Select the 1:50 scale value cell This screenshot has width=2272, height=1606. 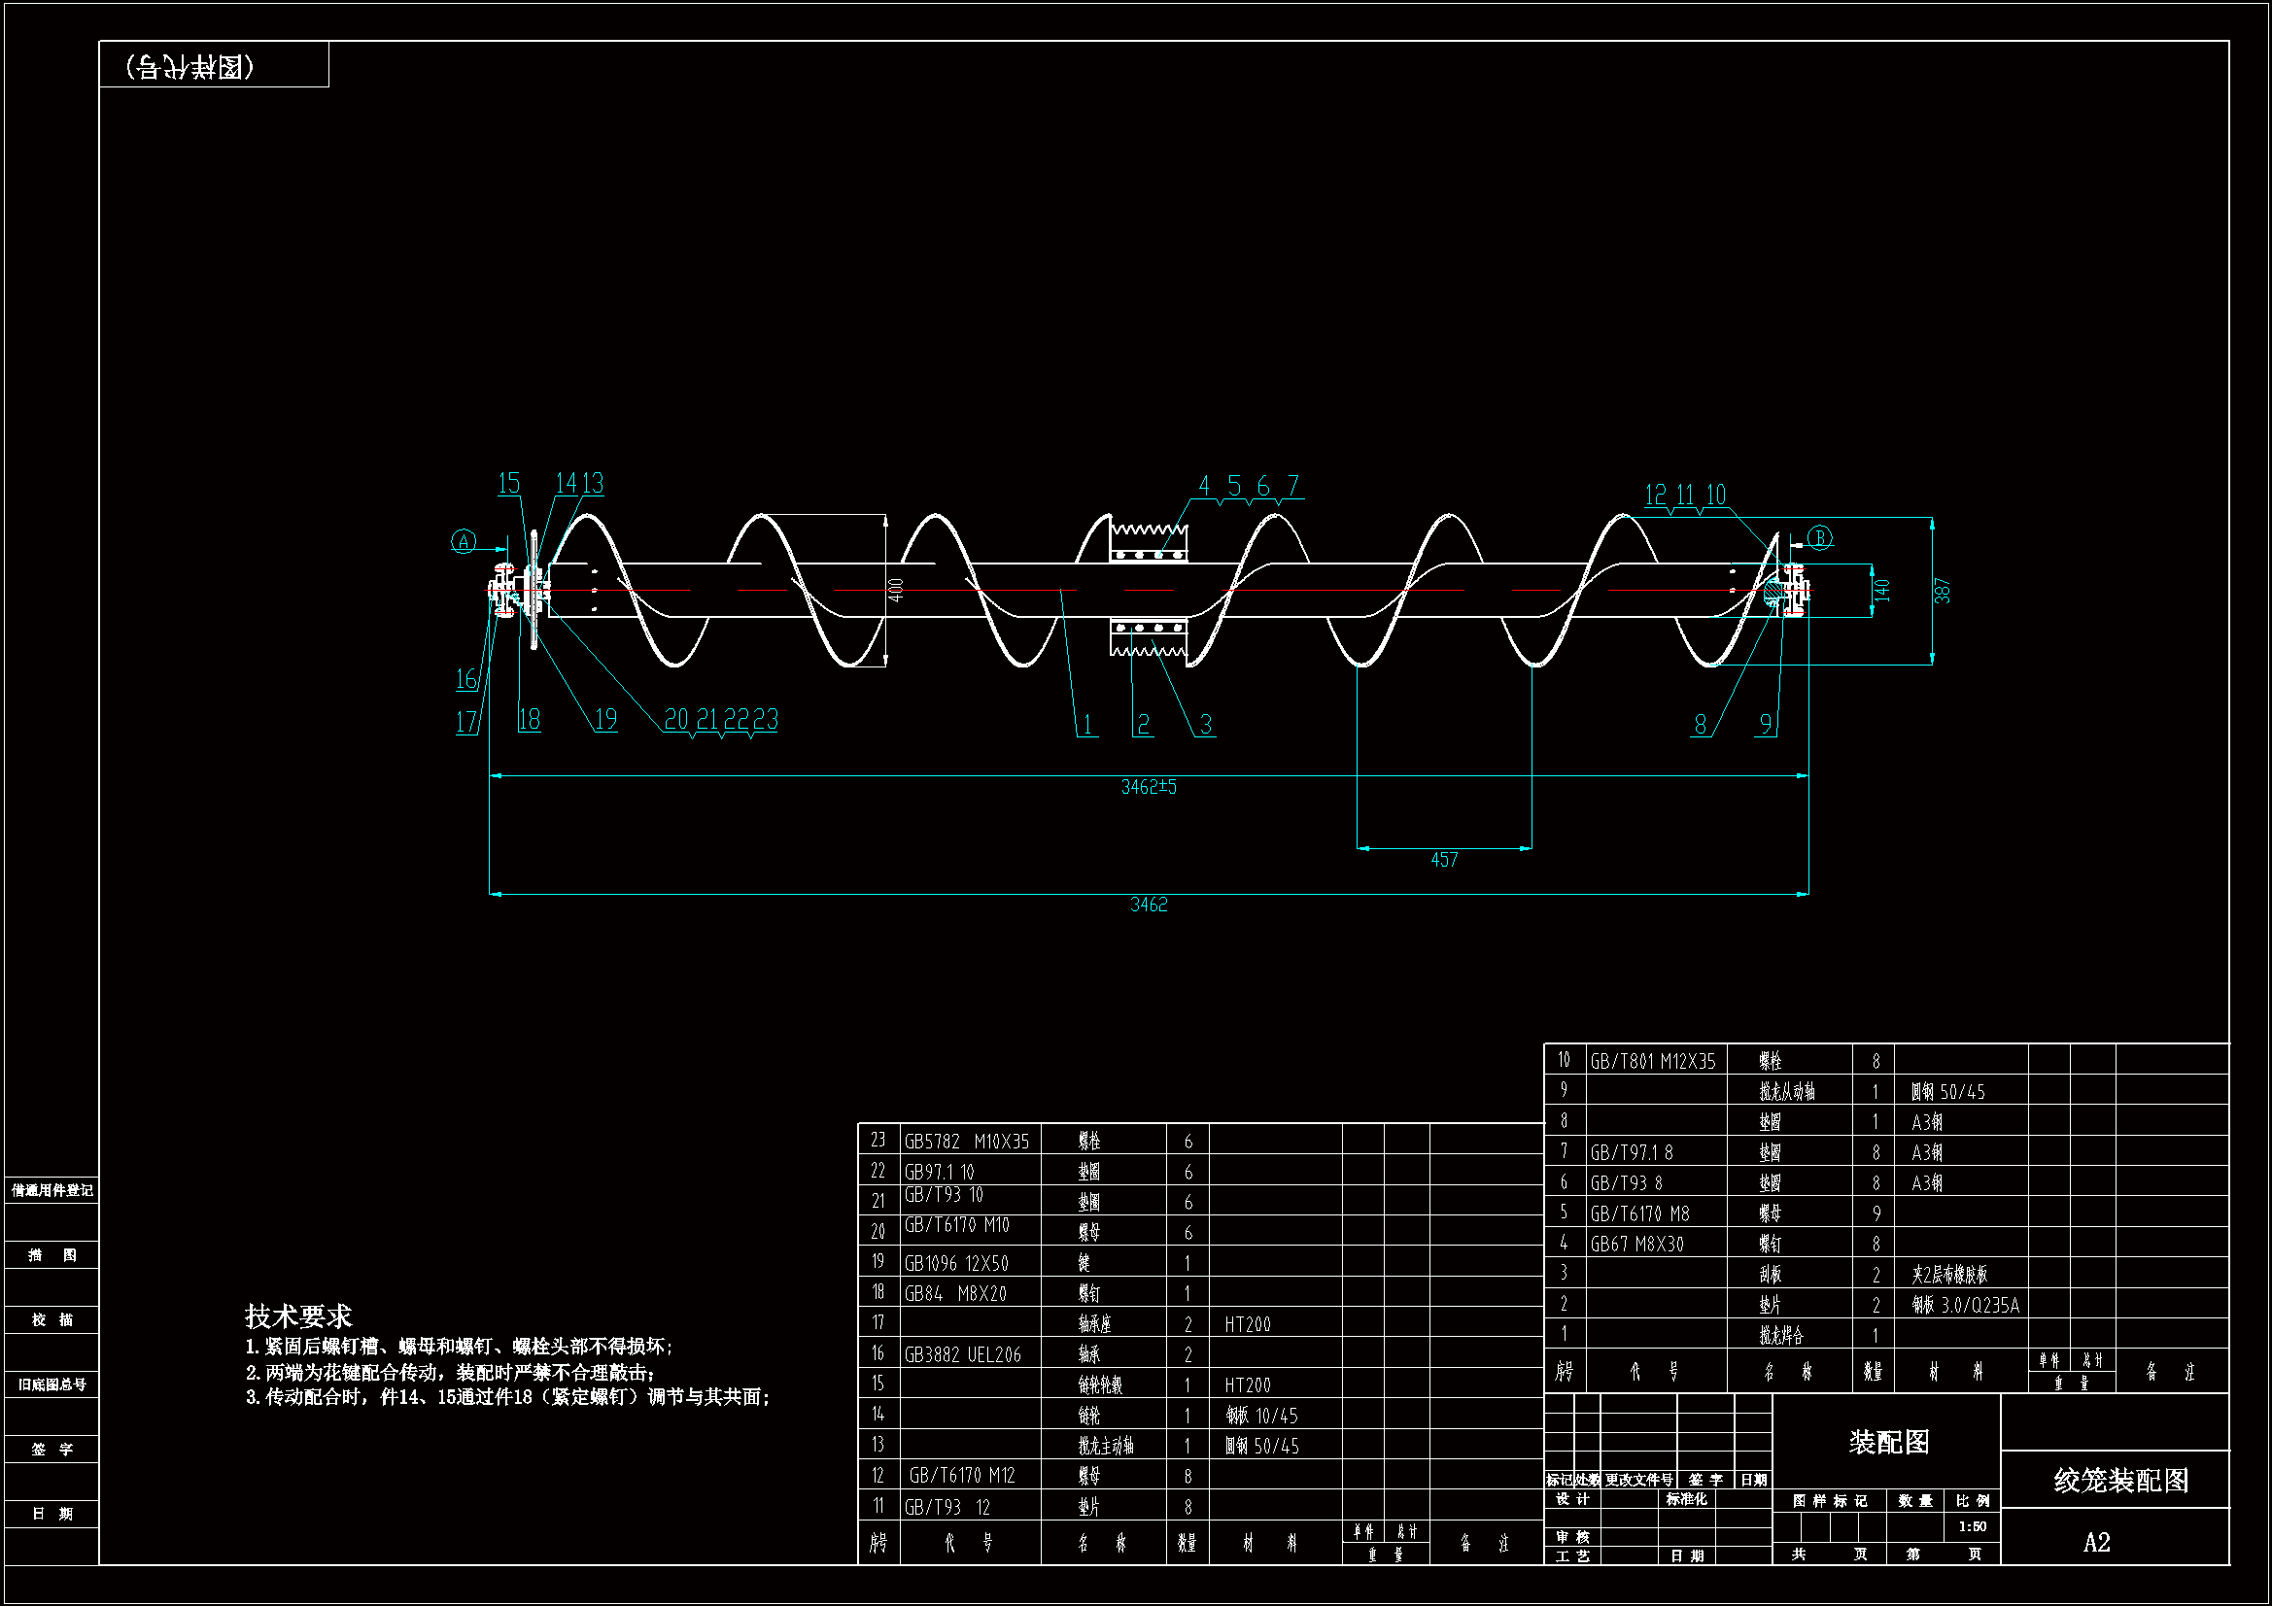click(x=1971, y=1526)
